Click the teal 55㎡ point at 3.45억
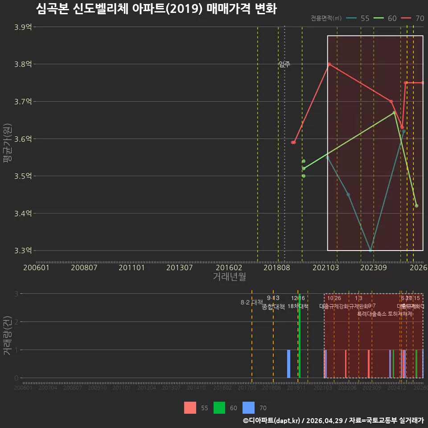428x428 pixels. click(x=348, y=195)
